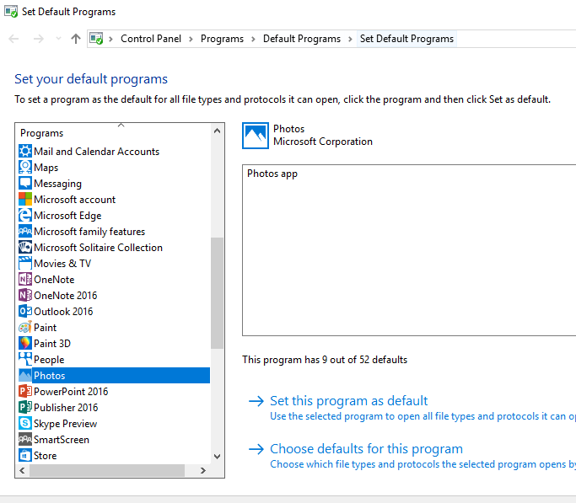Click the Store shopping bag icon
576x503 pixels.
(25, 455)
